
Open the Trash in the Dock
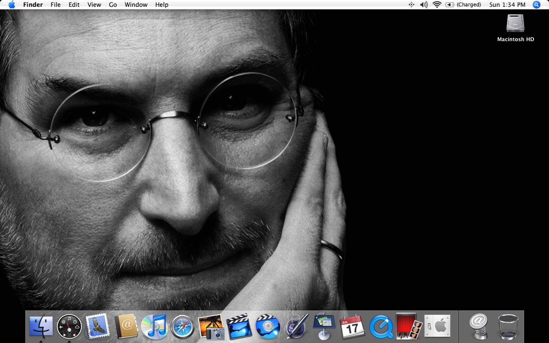pos(508,327)
